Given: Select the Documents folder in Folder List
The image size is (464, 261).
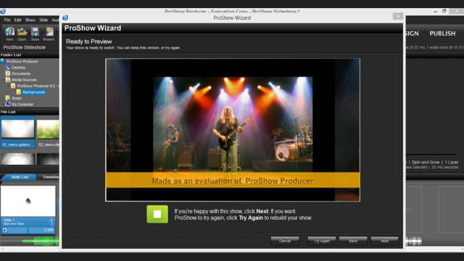Looking at the screenshot, I should coord(21,74).
